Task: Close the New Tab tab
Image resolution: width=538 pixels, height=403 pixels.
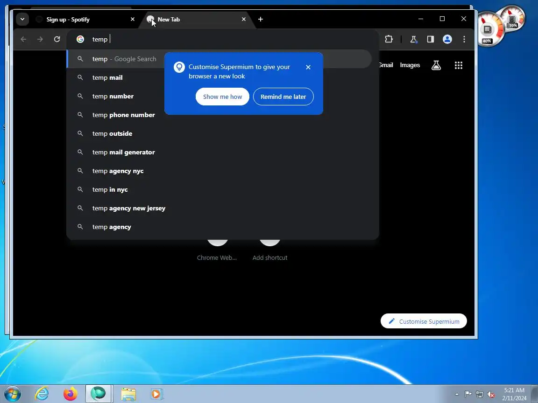Action: pyautogui.click(x=244, y=19)
